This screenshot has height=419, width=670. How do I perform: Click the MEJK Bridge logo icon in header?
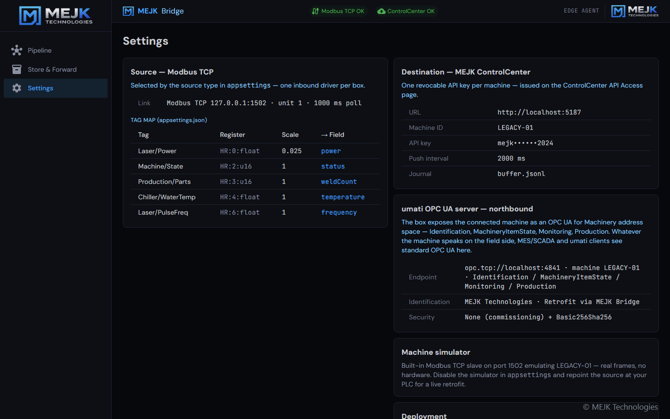(128, 11)
